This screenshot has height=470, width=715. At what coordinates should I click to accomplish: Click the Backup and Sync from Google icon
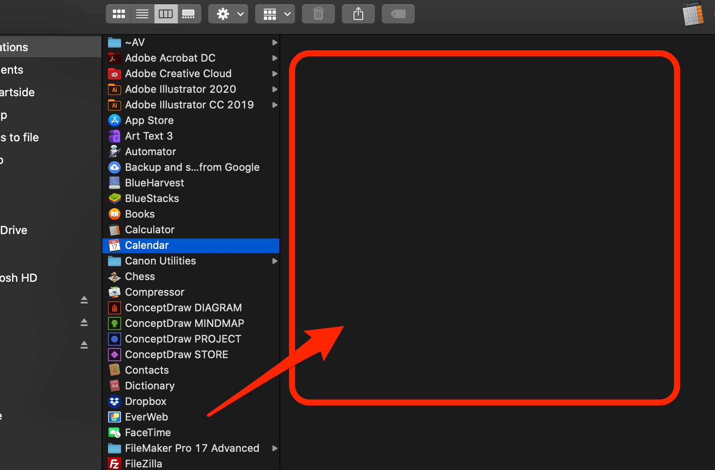(115, 167)
